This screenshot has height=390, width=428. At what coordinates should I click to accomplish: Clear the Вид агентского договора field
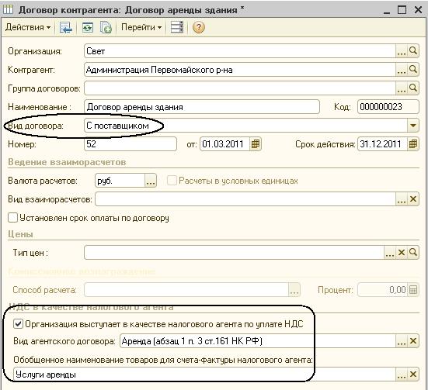(413, 341)
